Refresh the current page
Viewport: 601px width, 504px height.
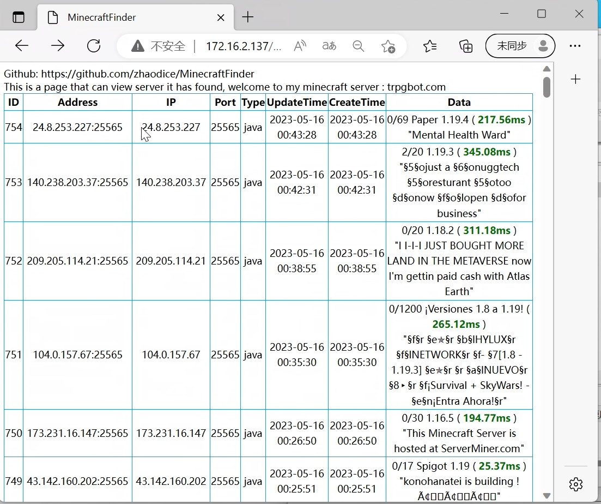point(94,46)
